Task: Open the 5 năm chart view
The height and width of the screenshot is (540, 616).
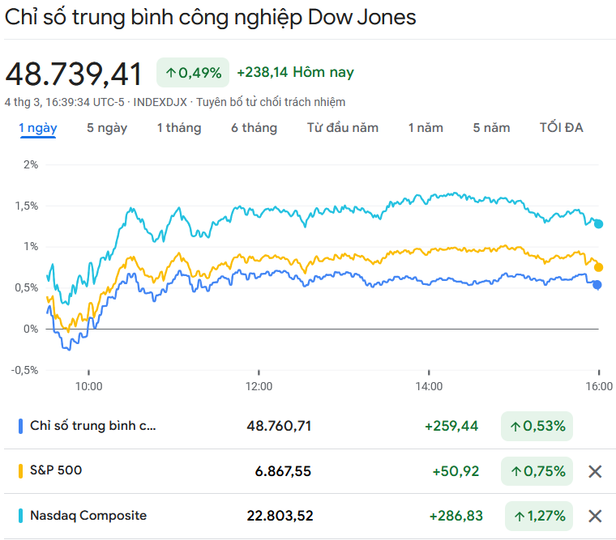Action: [x=492, y=128]
